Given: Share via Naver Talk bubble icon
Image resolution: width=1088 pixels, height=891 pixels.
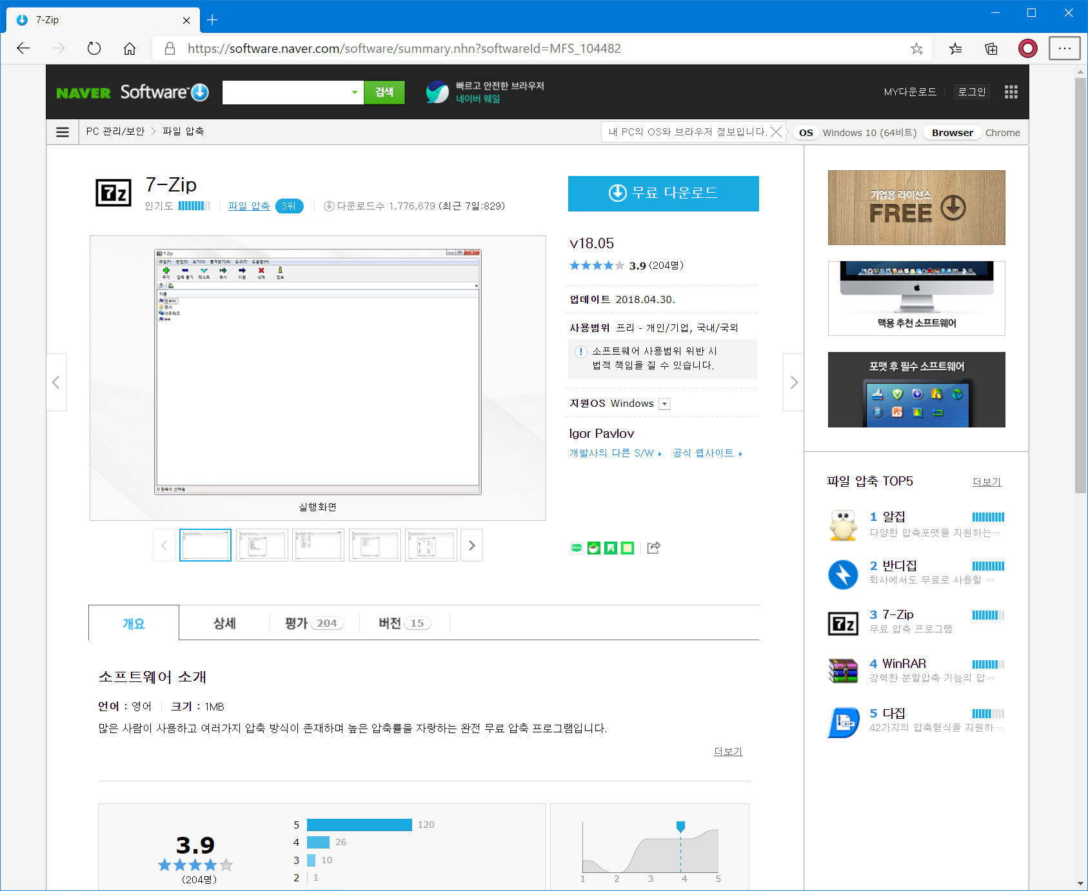Looking at the screenshot, I should [577, 548].
